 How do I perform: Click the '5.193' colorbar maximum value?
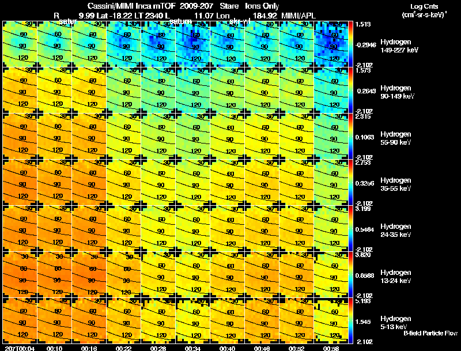coord(363,301)
